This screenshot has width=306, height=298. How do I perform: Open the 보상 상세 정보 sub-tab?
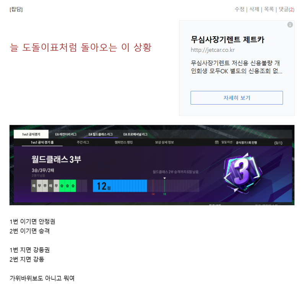tap(164, 142)
